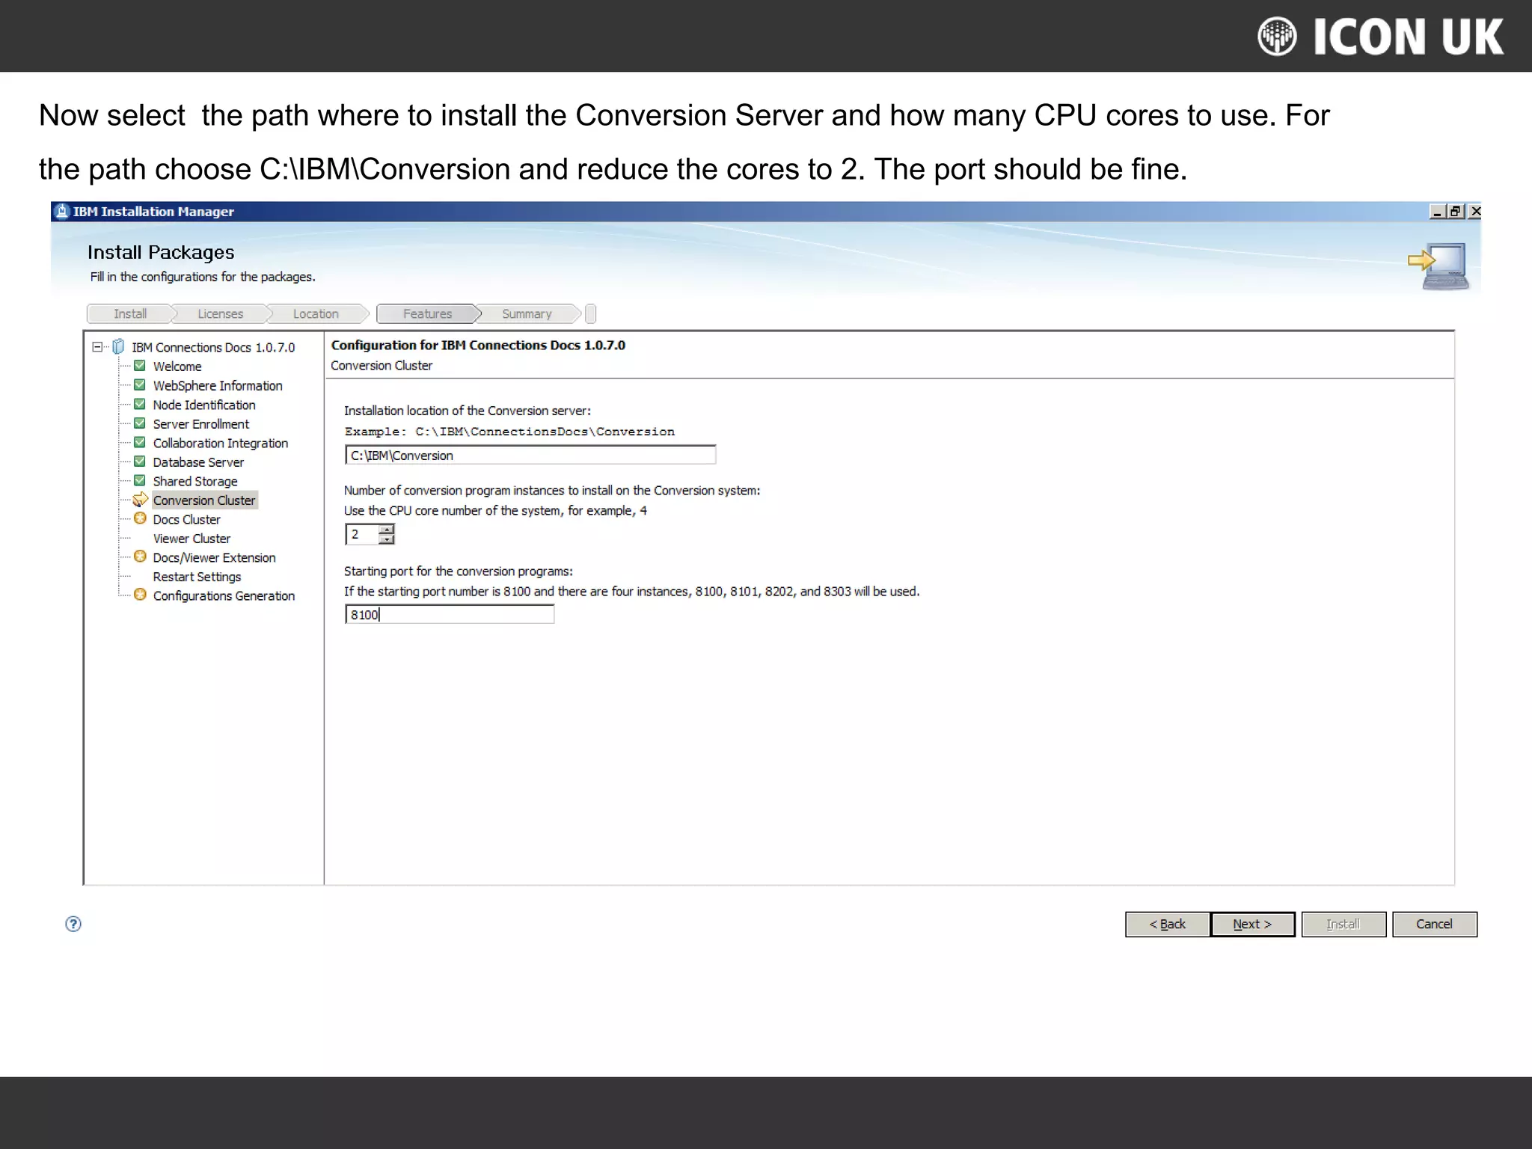Viewport: 1532px width, 1149px height.
Task: Cancel the installation wizard
Action: click(1434, 925)
